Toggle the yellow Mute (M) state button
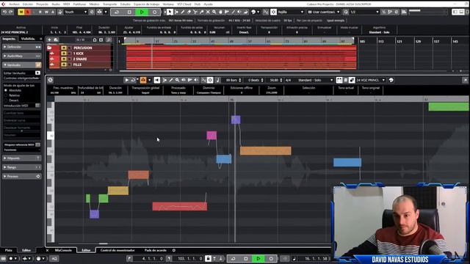 click(21, 12)
